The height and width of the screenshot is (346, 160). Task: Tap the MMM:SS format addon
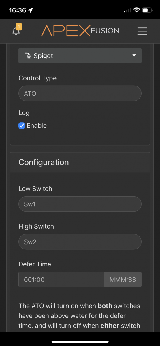tap(123, 280)
